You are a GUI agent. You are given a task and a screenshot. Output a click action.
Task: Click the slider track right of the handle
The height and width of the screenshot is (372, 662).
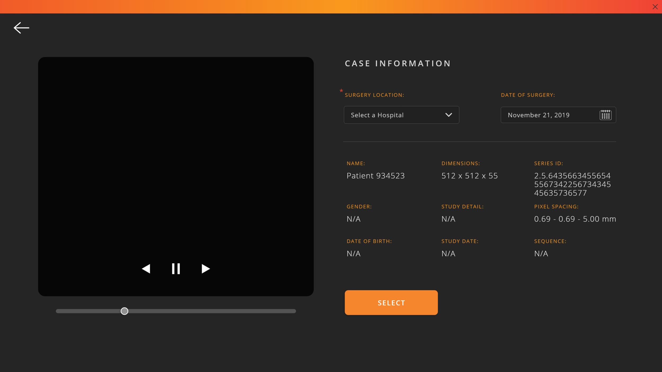coord(212,311)
